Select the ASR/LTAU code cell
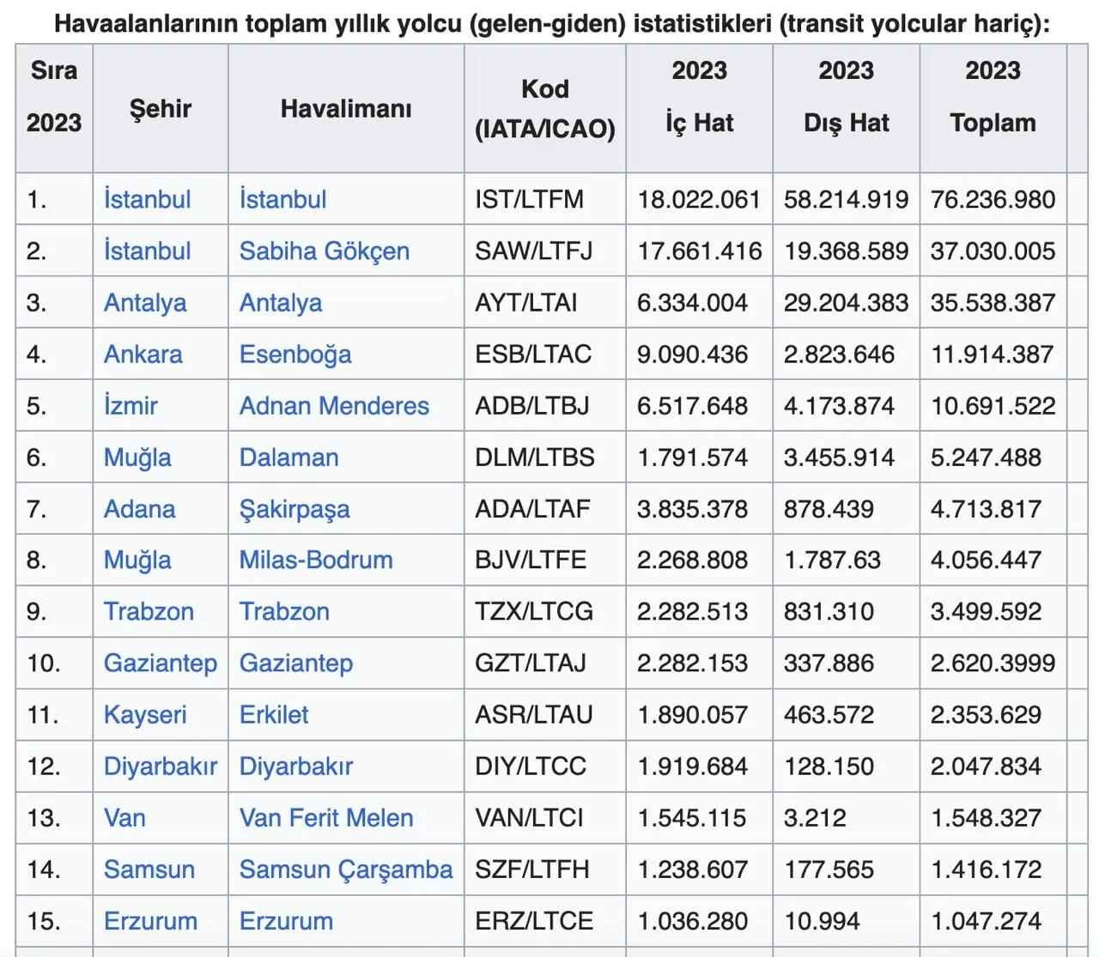 click(545, 714)
